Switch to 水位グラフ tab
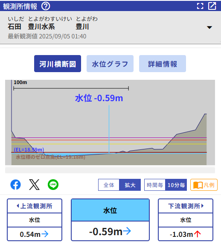 [110, 64]
